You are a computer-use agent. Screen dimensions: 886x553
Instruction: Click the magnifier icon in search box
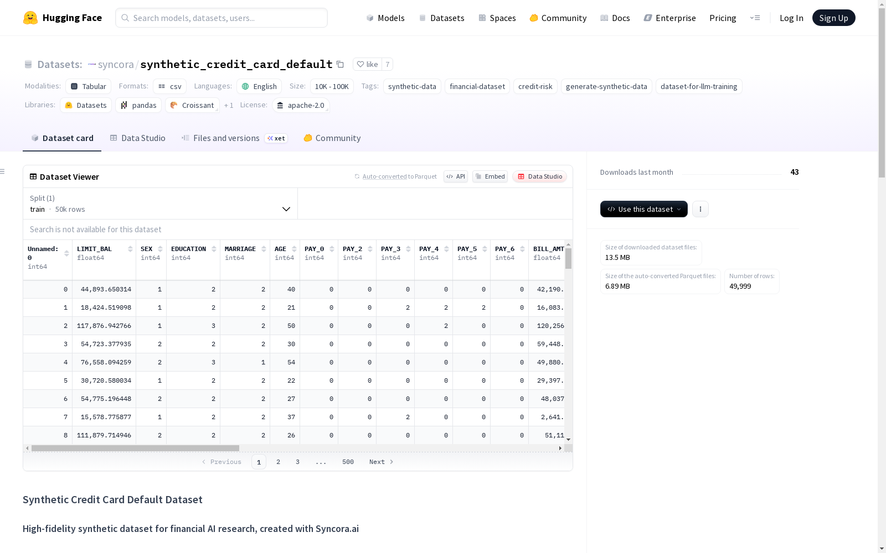(125, 18)
